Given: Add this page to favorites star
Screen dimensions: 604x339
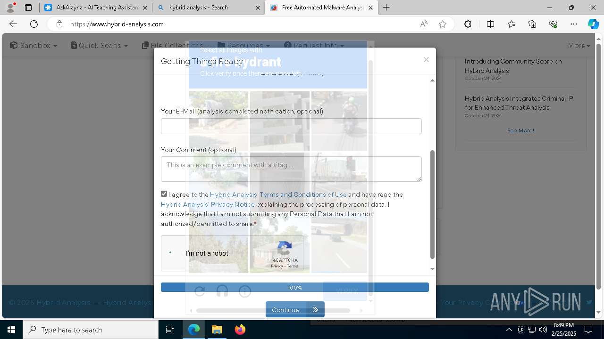Looking at the screenshot, I should coord(443,24).
